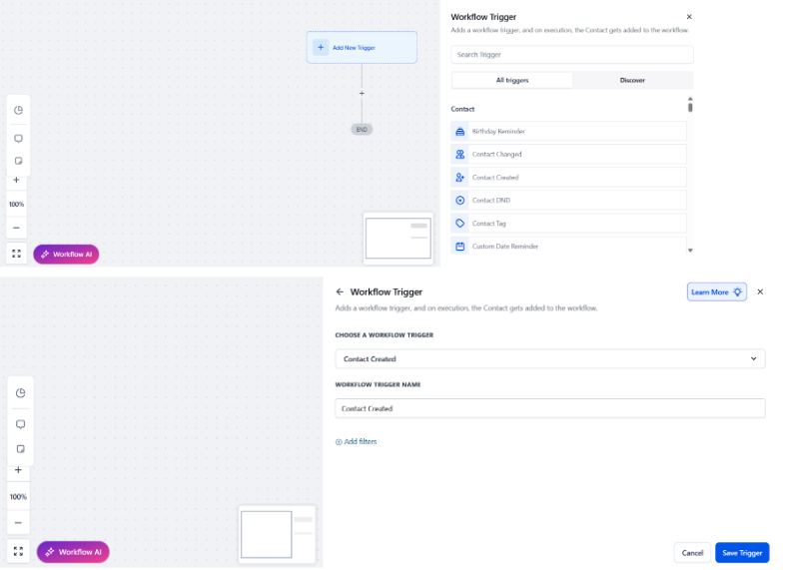Viewport: 786px width, 570px height.
Task: Click the Add filters link
Action: click(357, 441)
